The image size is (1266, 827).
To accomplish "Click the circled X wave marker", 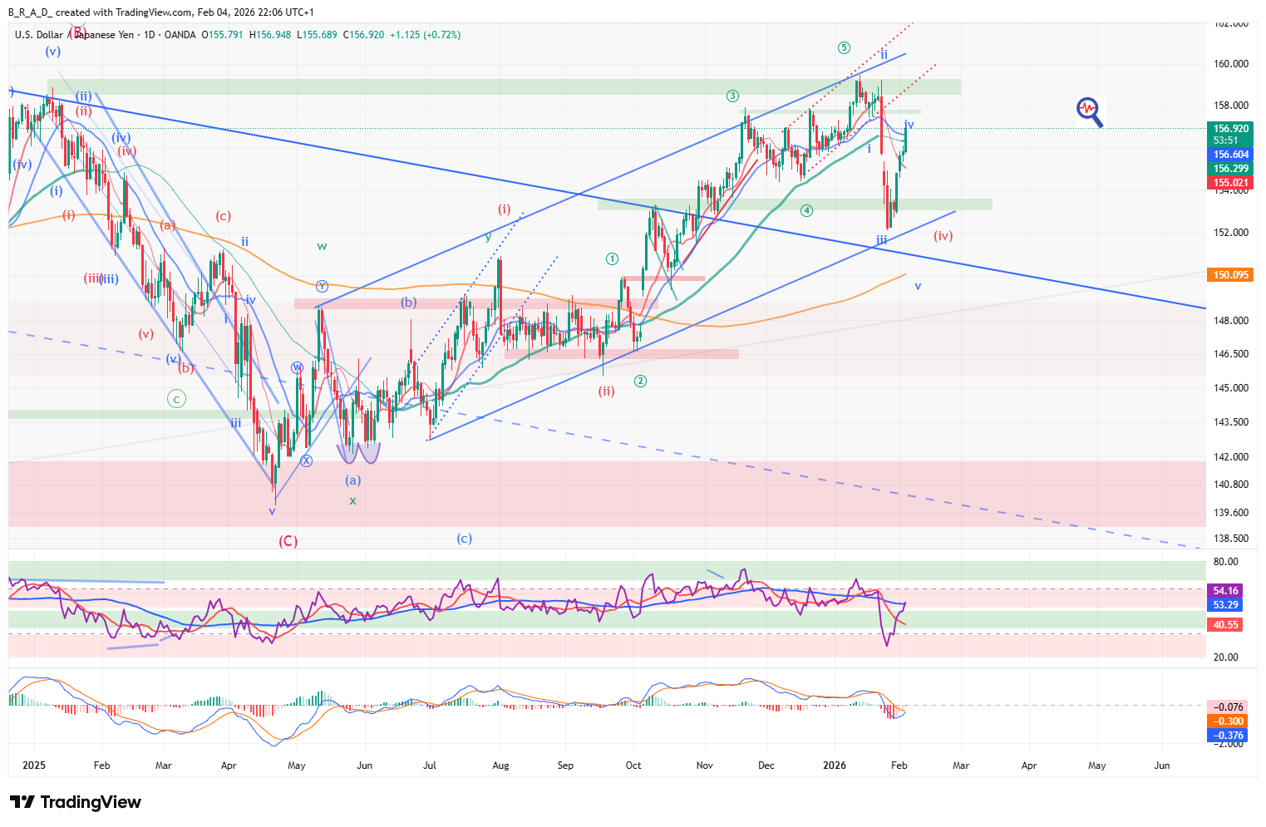I will 306,460.
